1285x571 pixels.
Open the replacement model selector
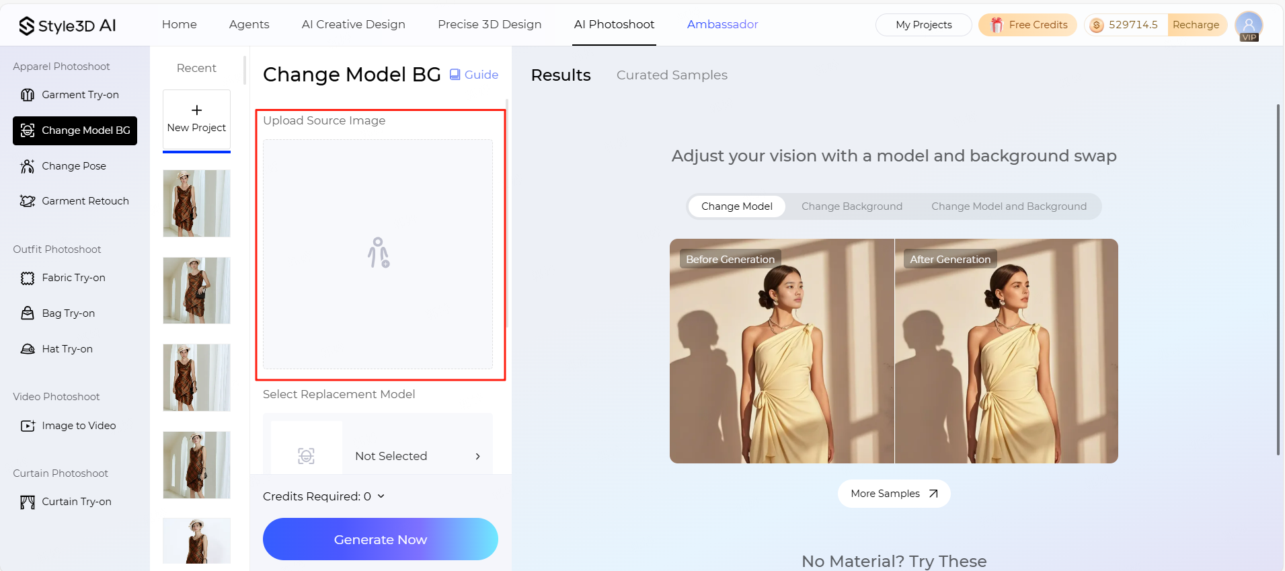tap(379, 455)
